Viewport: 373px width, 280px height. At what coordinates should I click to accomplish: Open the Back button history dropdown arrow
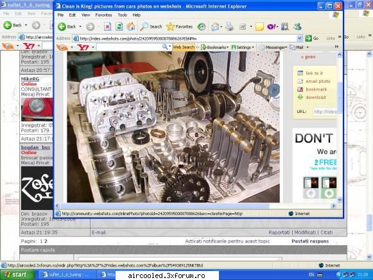point(80,26)
